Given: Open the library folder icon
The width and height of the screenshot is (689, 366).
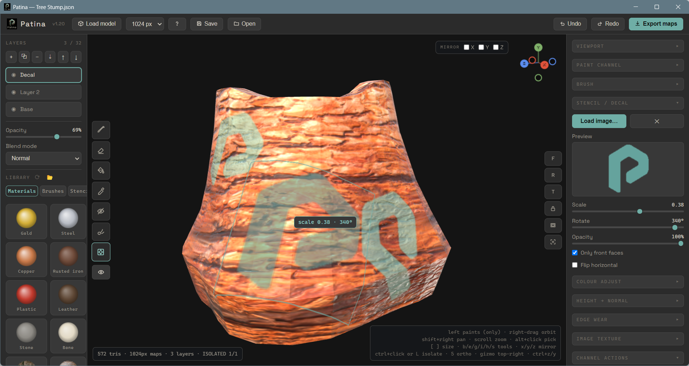Looking at the screenshot, I should pos(50,177).
